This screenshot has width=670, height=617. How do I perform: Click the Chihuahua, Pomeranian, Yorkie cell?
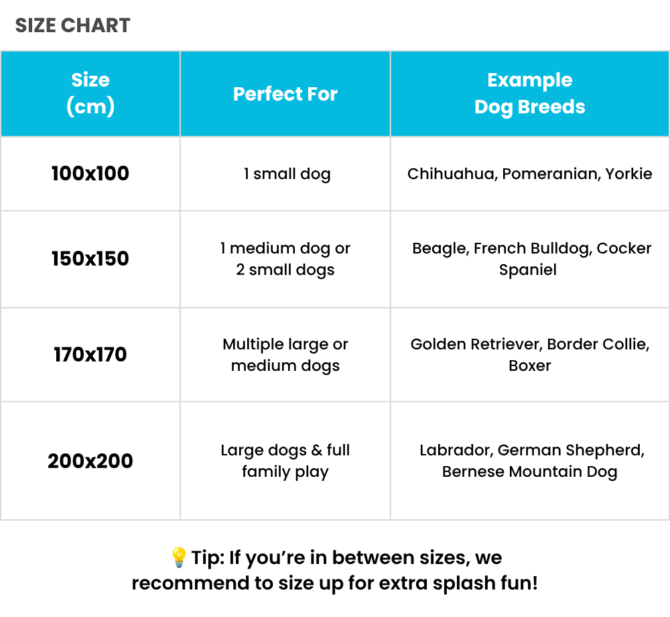[530, 174]
